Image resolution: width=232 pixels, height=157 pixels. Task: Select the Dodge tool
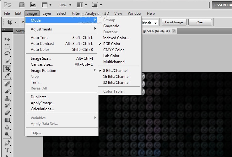(7, 134)
